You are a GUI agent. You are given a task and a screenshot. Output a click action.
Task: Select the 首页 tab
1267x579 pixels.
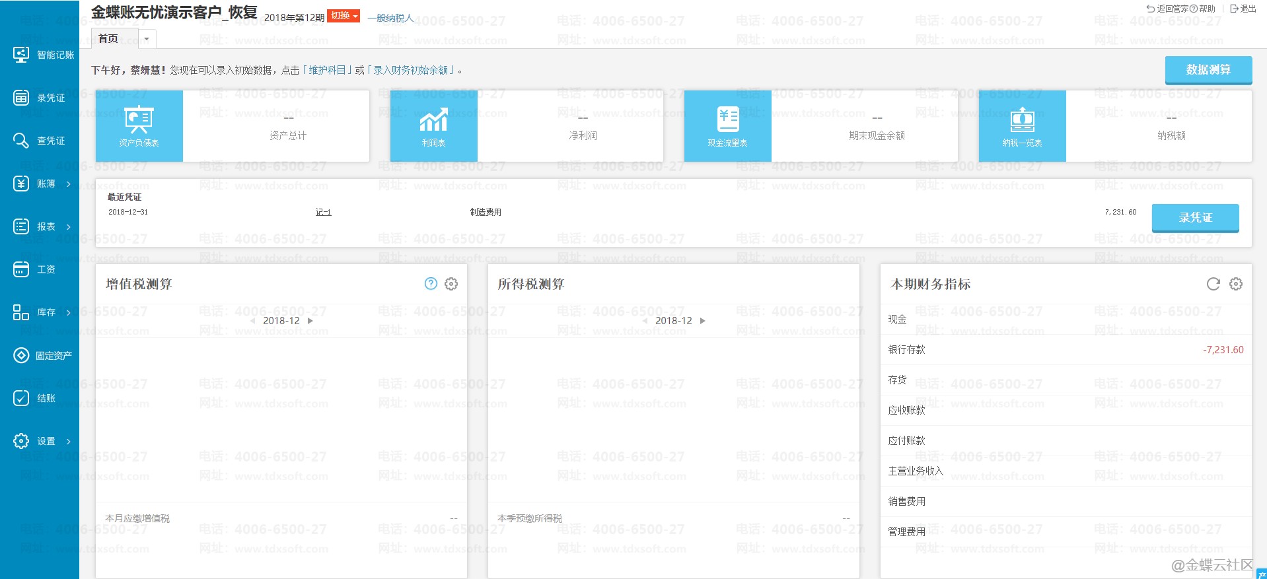click(x=108, y=39)
